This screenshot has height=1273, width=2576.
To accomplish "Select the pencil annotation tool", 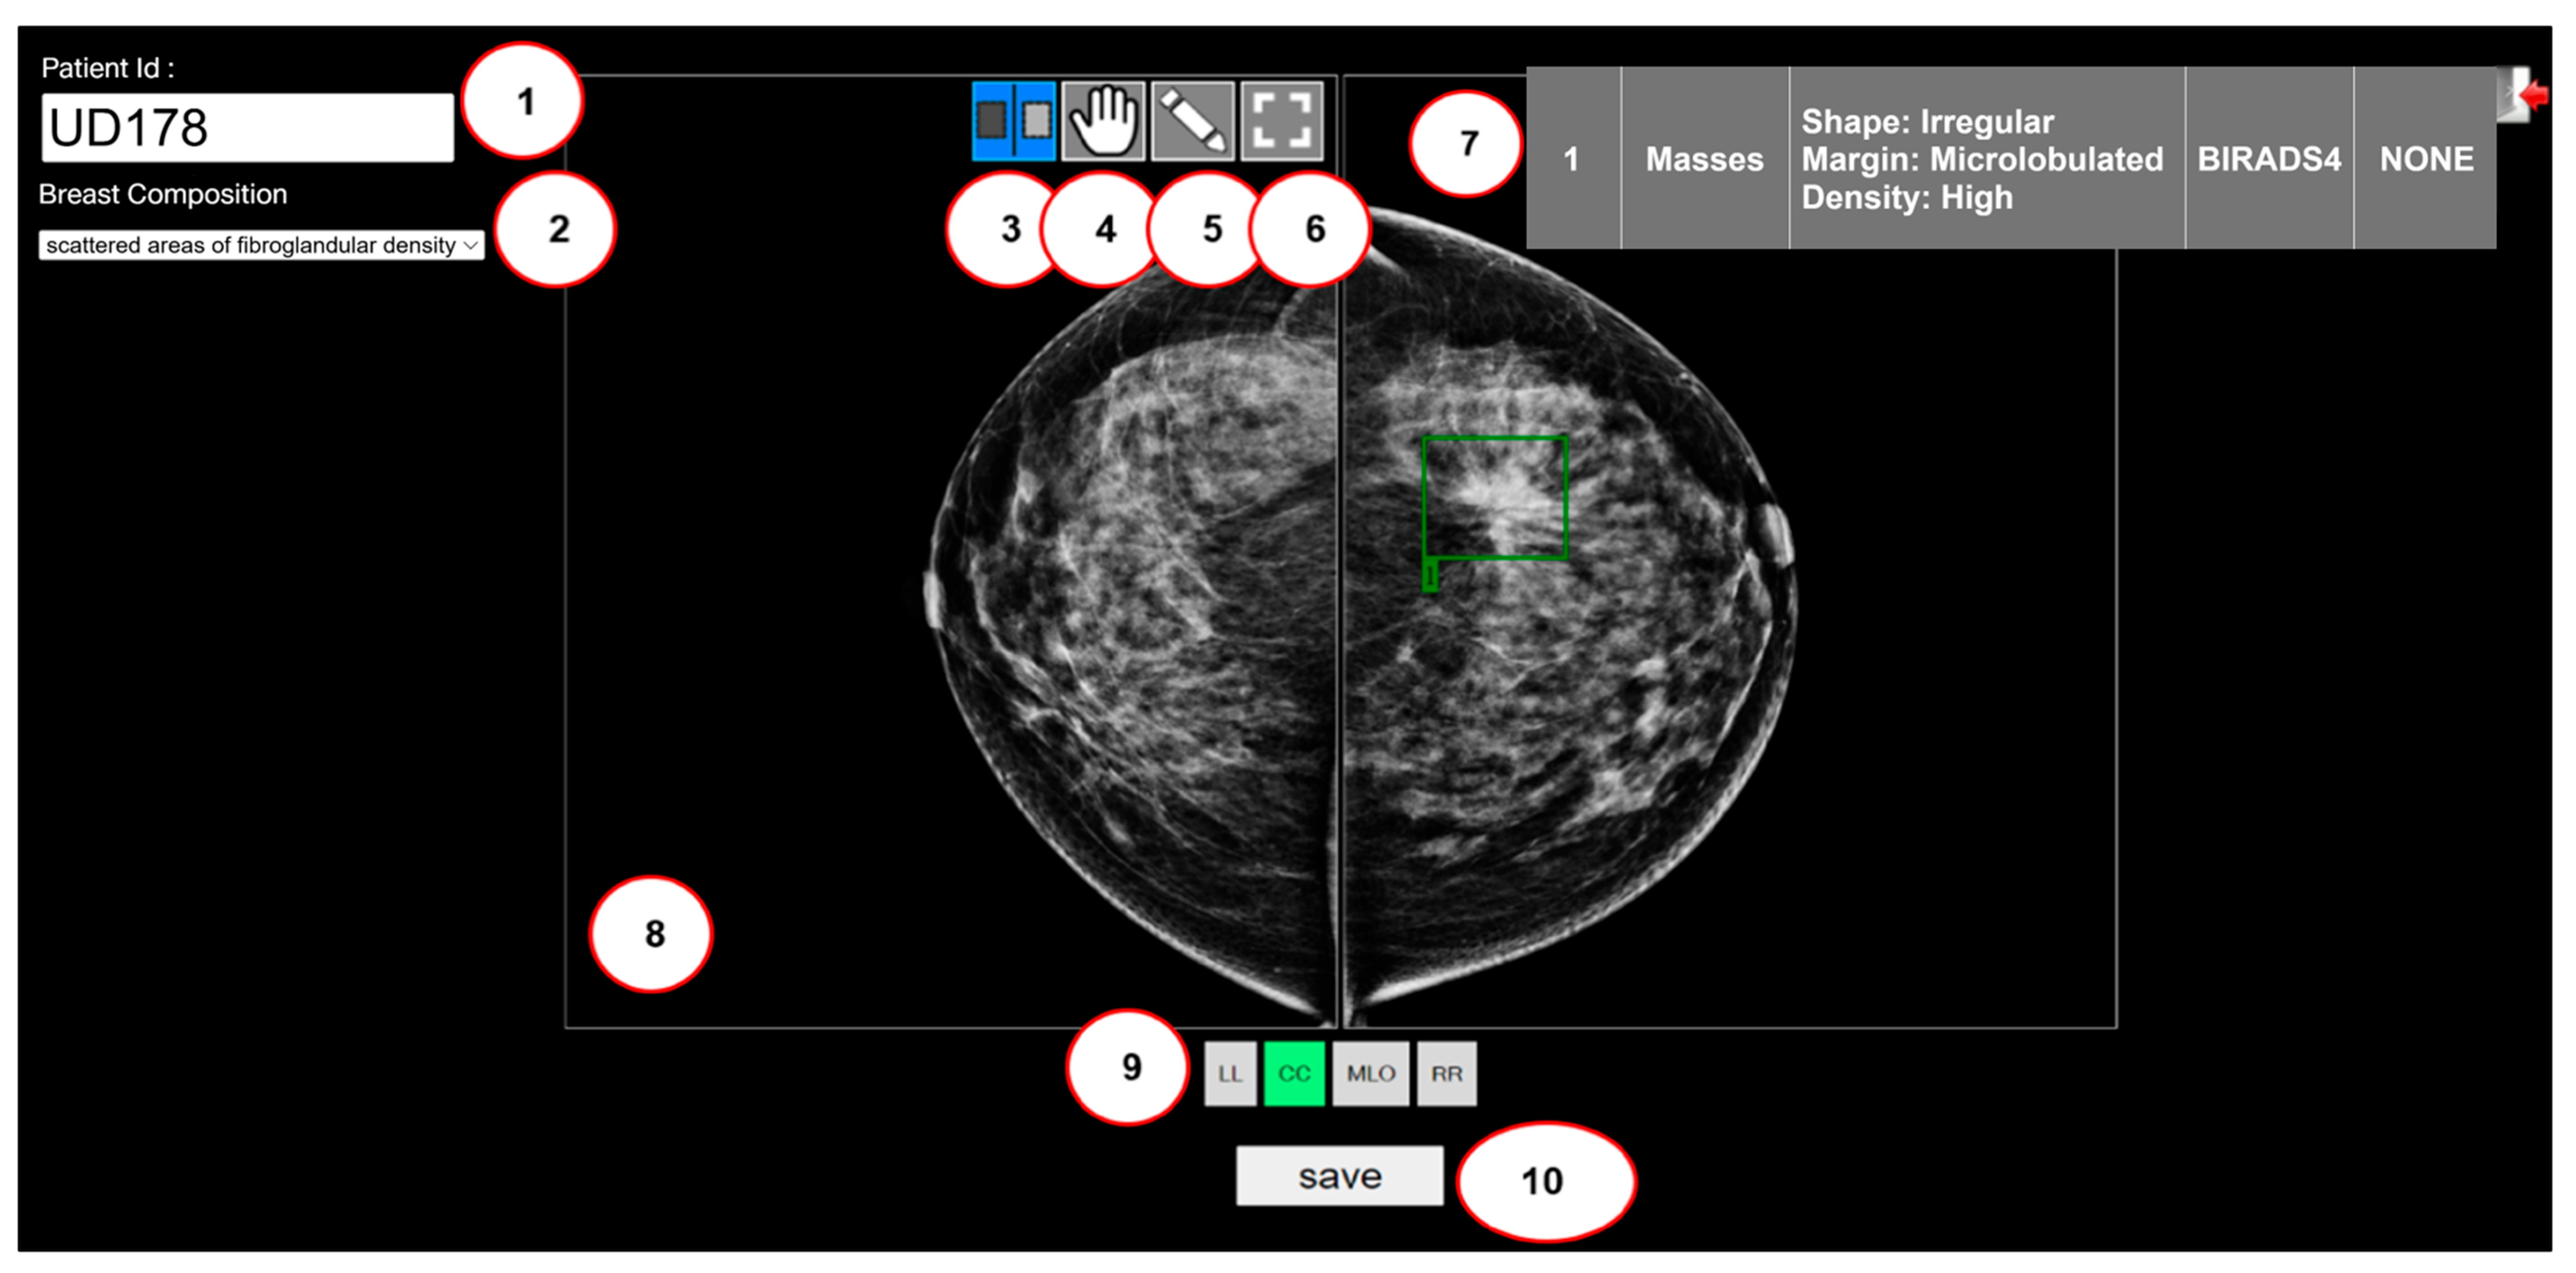I will 1192,121.
